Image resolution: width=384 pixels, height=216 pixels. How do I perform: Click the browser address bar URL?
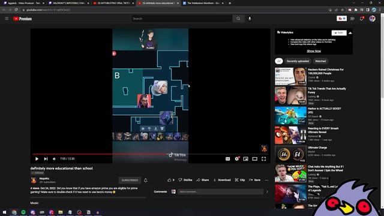coord(48,10)
